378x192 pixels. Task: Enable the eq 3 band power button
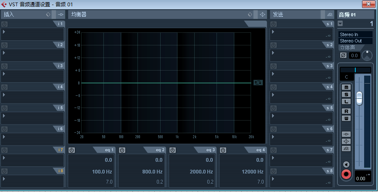pos(172,150)
